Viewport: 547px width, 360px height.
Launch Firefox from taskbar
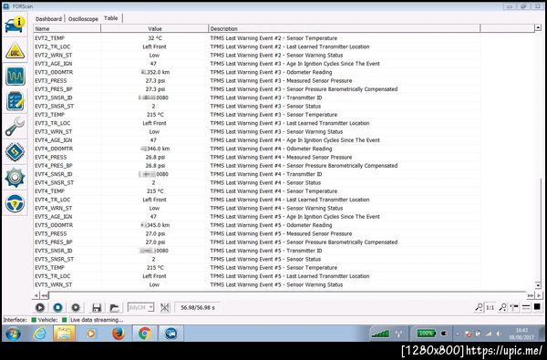point(119,334)
